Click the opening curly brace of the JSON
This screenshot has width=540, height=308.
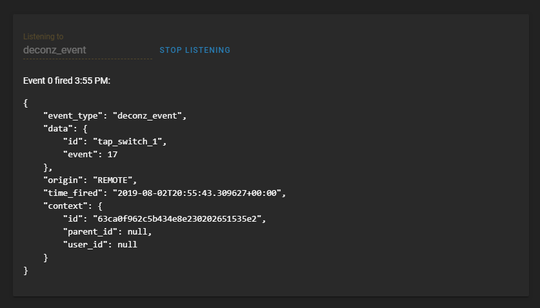click(x=26, y=103)
